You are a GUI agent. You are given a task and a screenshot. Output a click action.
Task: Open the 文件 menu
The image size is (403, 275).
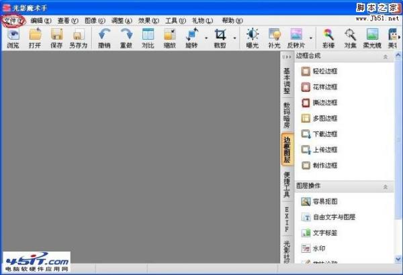click(x=13, y=21)
